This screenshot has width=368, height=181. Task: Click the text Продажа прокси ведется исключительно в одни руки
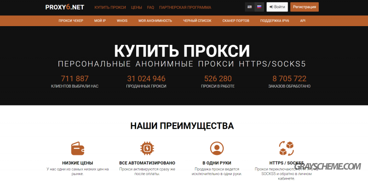tap(217, 171)
